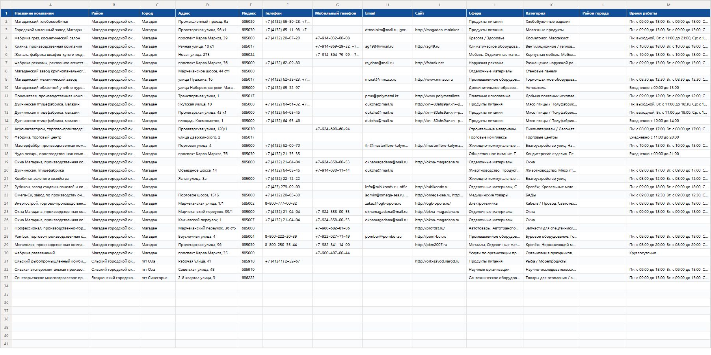Select empty row 41 by its number
Image resolution: width=711 pixels, height=355 pixels.
(6, 344)
